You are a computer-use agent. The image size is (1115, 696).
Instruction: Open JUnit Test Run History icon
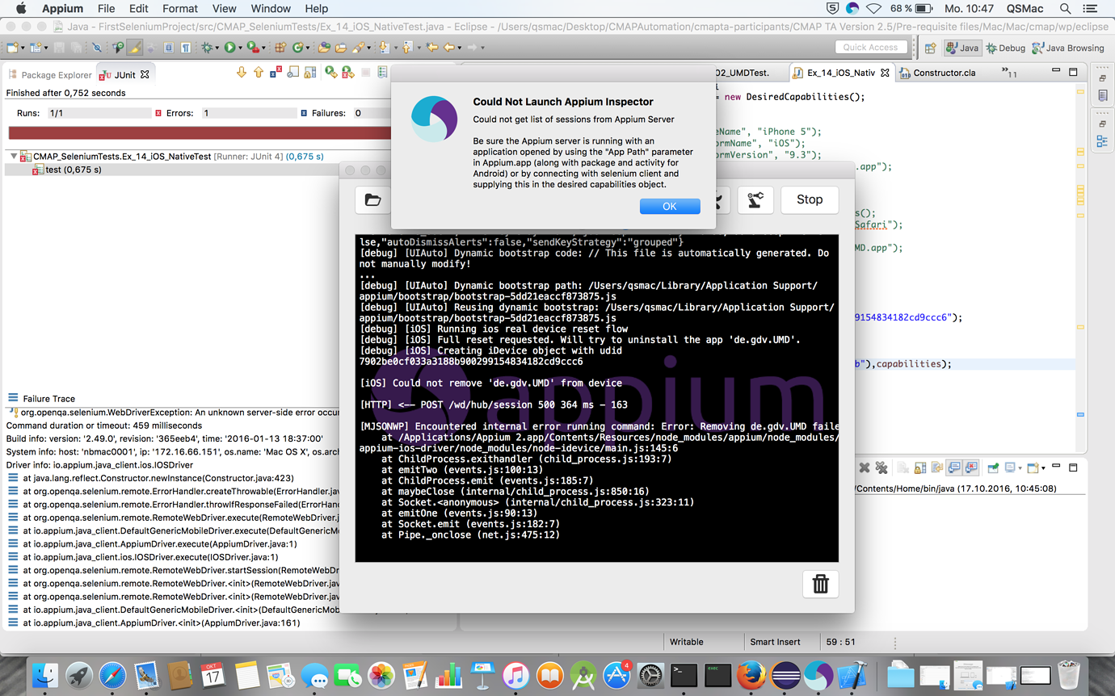pyautogui.click(x=382, y=73)
